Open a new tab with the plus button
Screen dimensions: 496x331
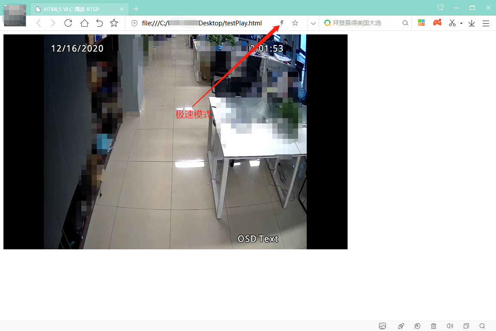tap(136, 9)
